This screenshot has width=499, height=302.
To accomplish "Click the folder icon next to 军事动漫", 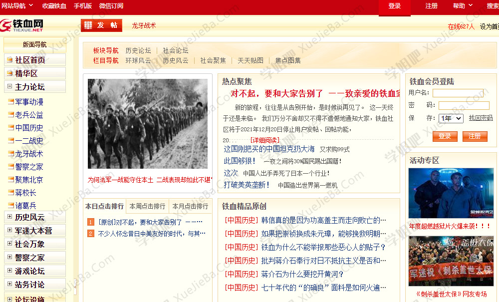I will click(x=11, y=101).
